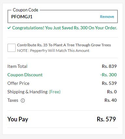Click the Pepperfry Will Match note
Viewport: 125px width, 139px height.
[53, 51]
